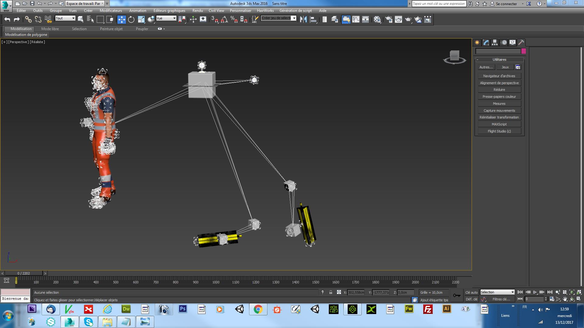Image resolution: width=584 pixels, height=328 pixels.
Task: Click the Use Pivot Point Center icon
Action: (x=182, y=19)
